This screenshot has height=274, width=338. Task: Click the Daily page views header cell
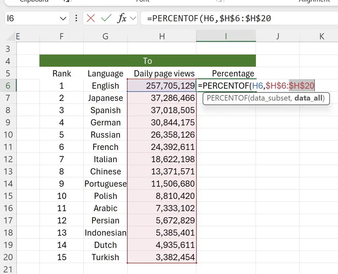(x=162, y=73)
